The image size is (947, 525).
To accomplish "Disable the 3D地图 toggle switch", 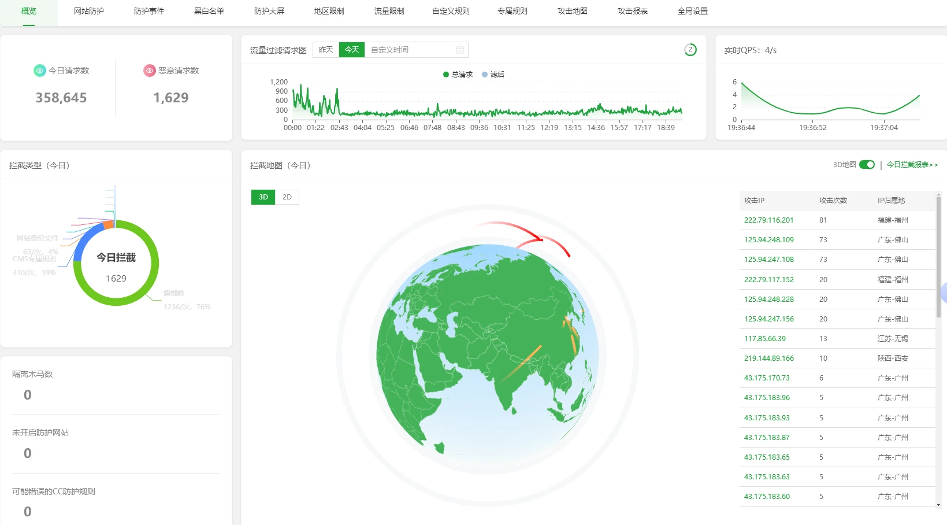I will (x=867, y=165).
